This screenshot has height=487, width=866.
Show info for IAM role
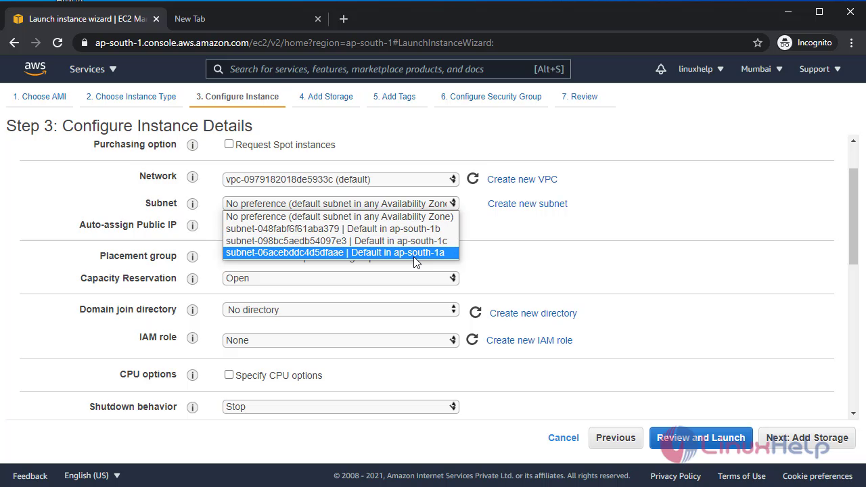[192, 338]
